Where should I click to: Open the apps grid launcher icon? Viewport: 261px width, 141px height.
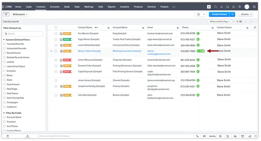pos(254,7)
